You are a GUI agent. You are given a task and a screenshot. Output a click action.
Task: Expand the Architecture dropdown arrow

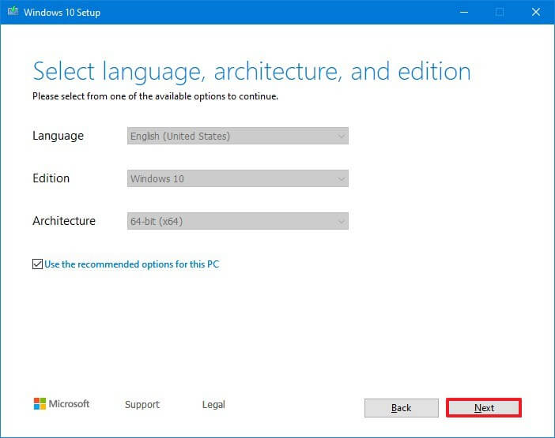[x=342, y=222]
